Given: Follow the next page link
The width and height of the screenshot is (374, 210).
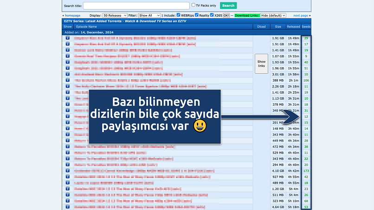Looking at the screenshot, I should click(300, 15).
